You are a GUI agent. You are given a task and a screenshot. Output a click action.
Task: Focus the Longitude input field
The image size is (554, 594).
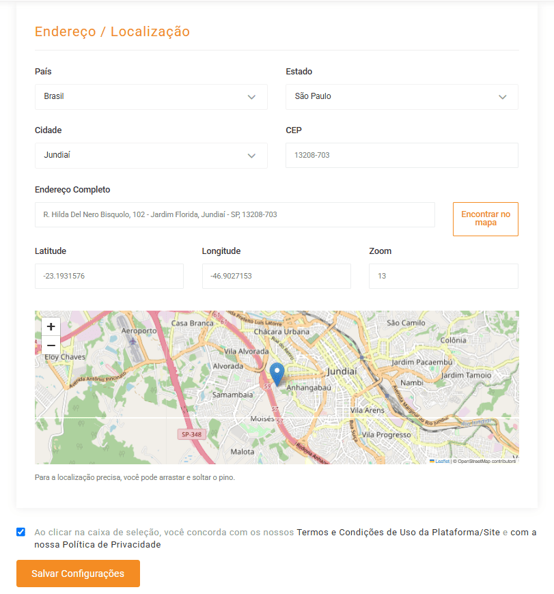(276, 277)
